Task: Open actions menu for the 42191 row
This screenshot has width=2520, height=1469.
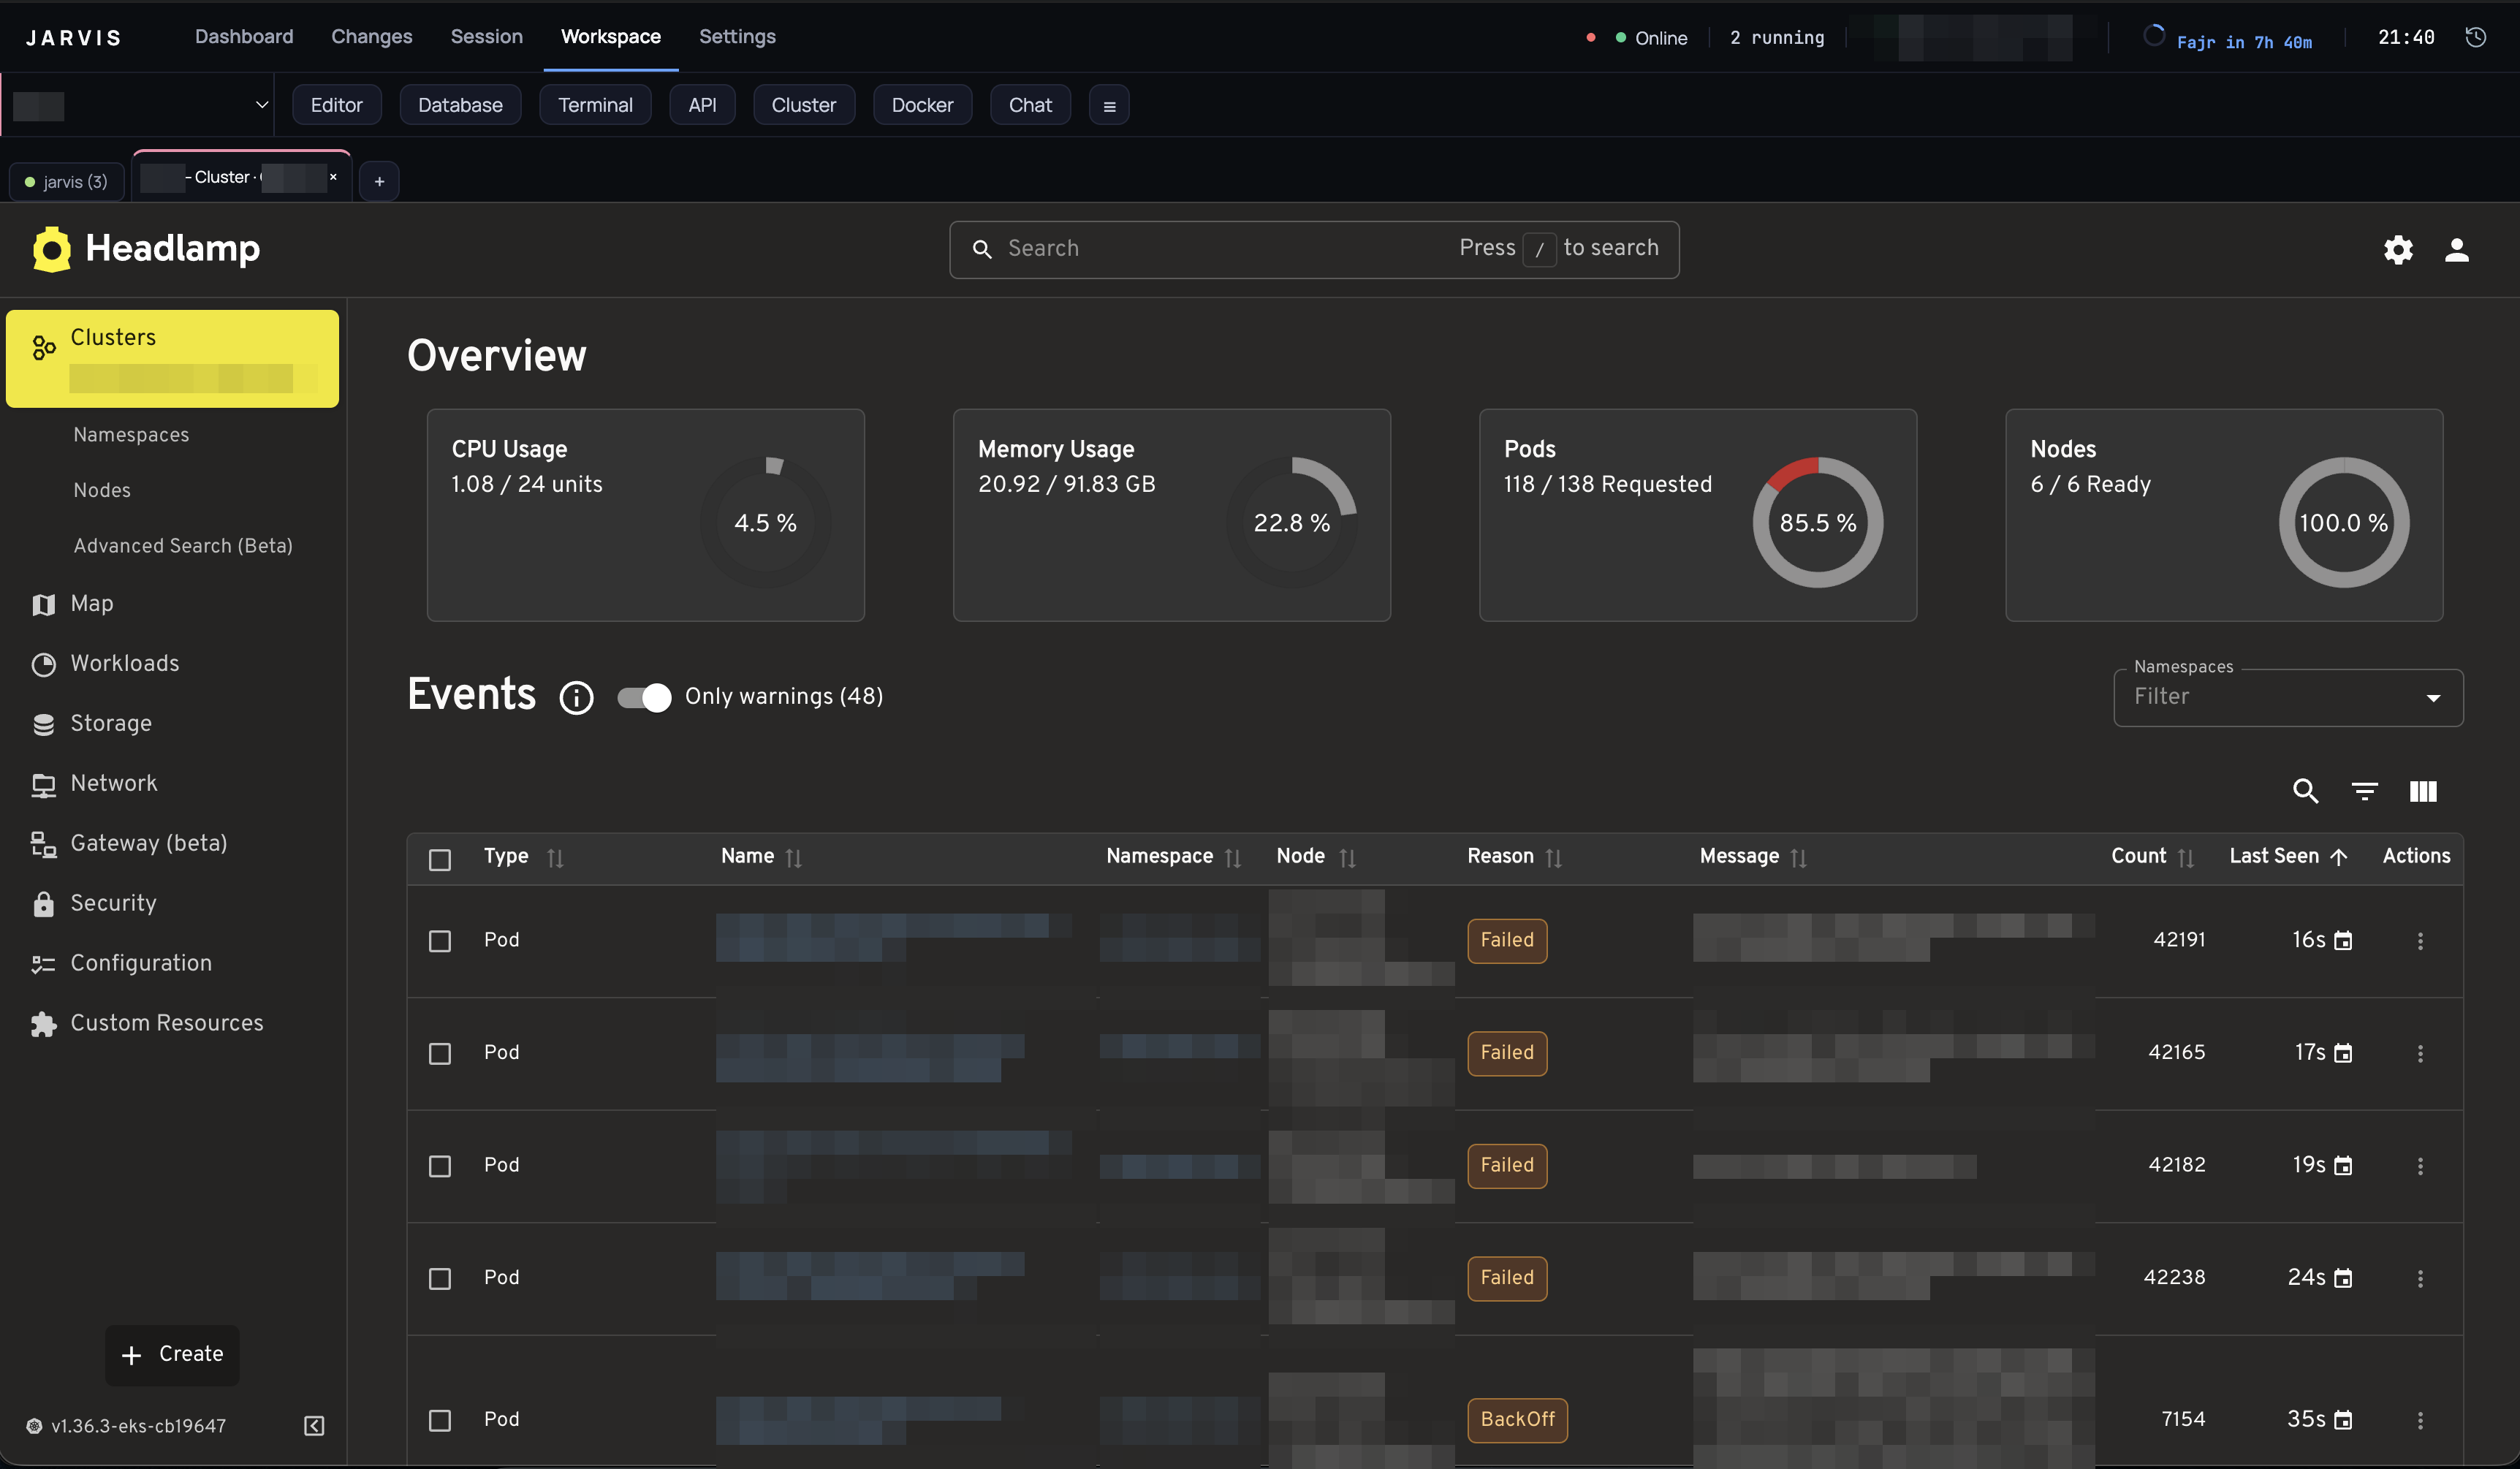Action: (2420, 940)
